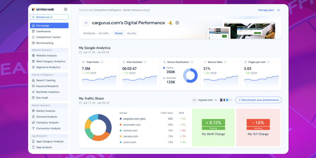This screenshot has height=158, width=316.
Task: Click Device Distribution info icon
Action: click(192, 62)
